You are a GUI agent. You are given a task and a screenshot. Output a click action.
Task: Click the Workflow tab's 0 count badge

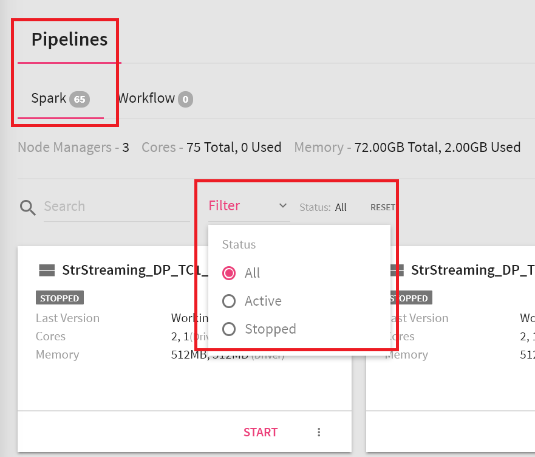pos(186,99)
